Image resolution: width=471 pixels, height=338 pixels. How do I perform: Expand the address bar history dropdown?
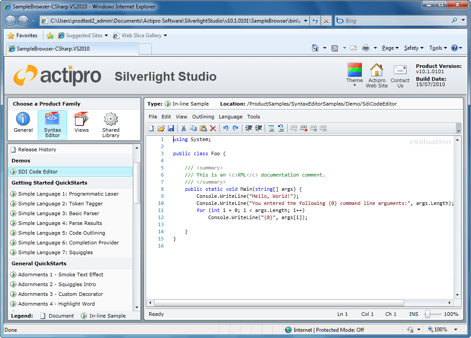click(x=305, y=21)
